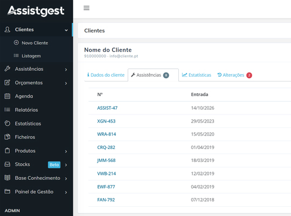Click the entry date 29/05/2023
Image resolution: width=291 pixels, height=216 pixels.
point(203,121)
